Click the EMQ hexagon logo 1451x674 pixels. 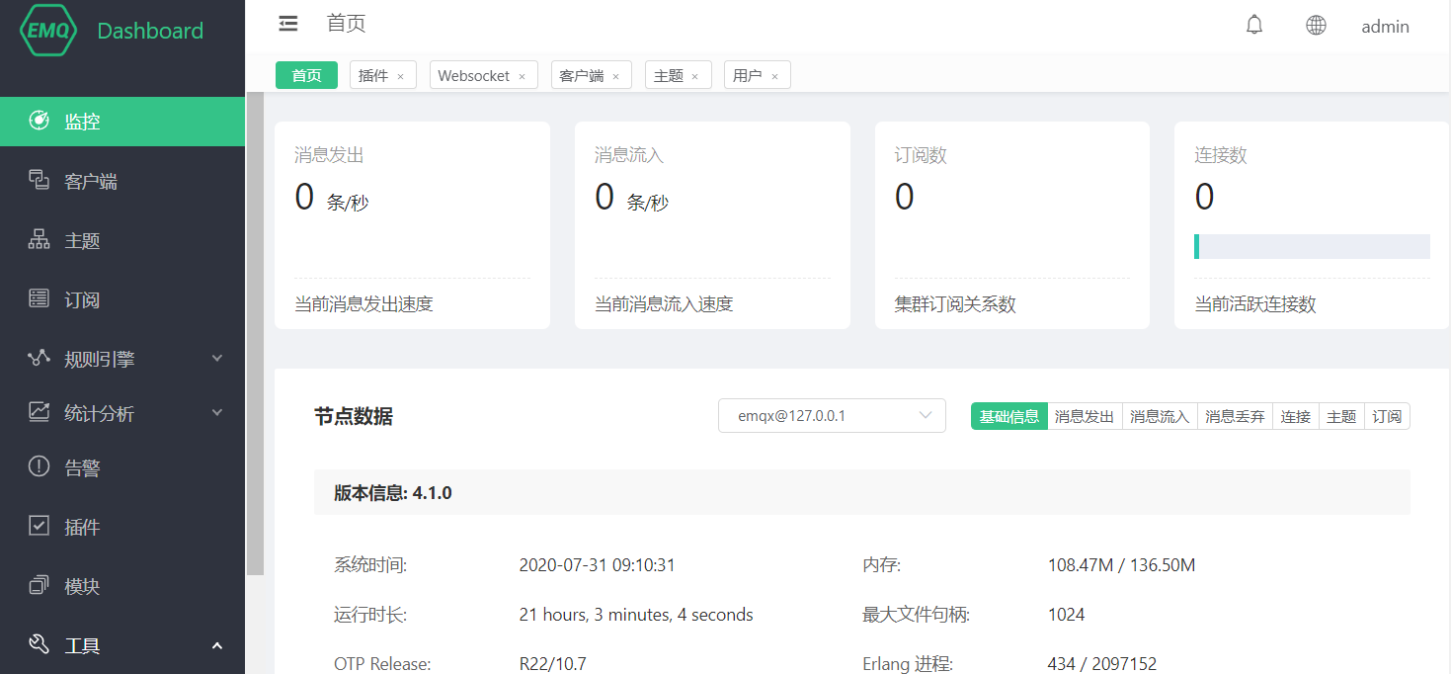(x=47, y=31)
